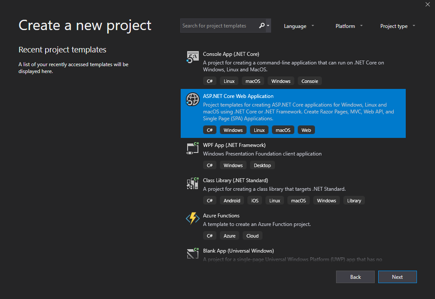This screenshot has height=299, width=435.
Task: Open the Project type filter dropdown
Action: (x=398, y=26)
